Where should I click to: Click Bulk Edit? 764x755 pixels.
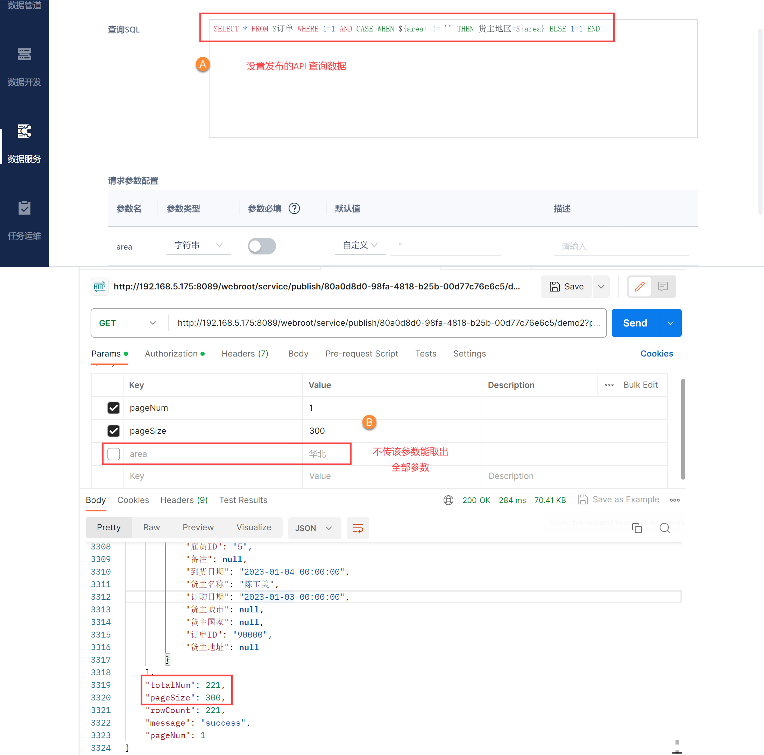[x=640, y=385]
